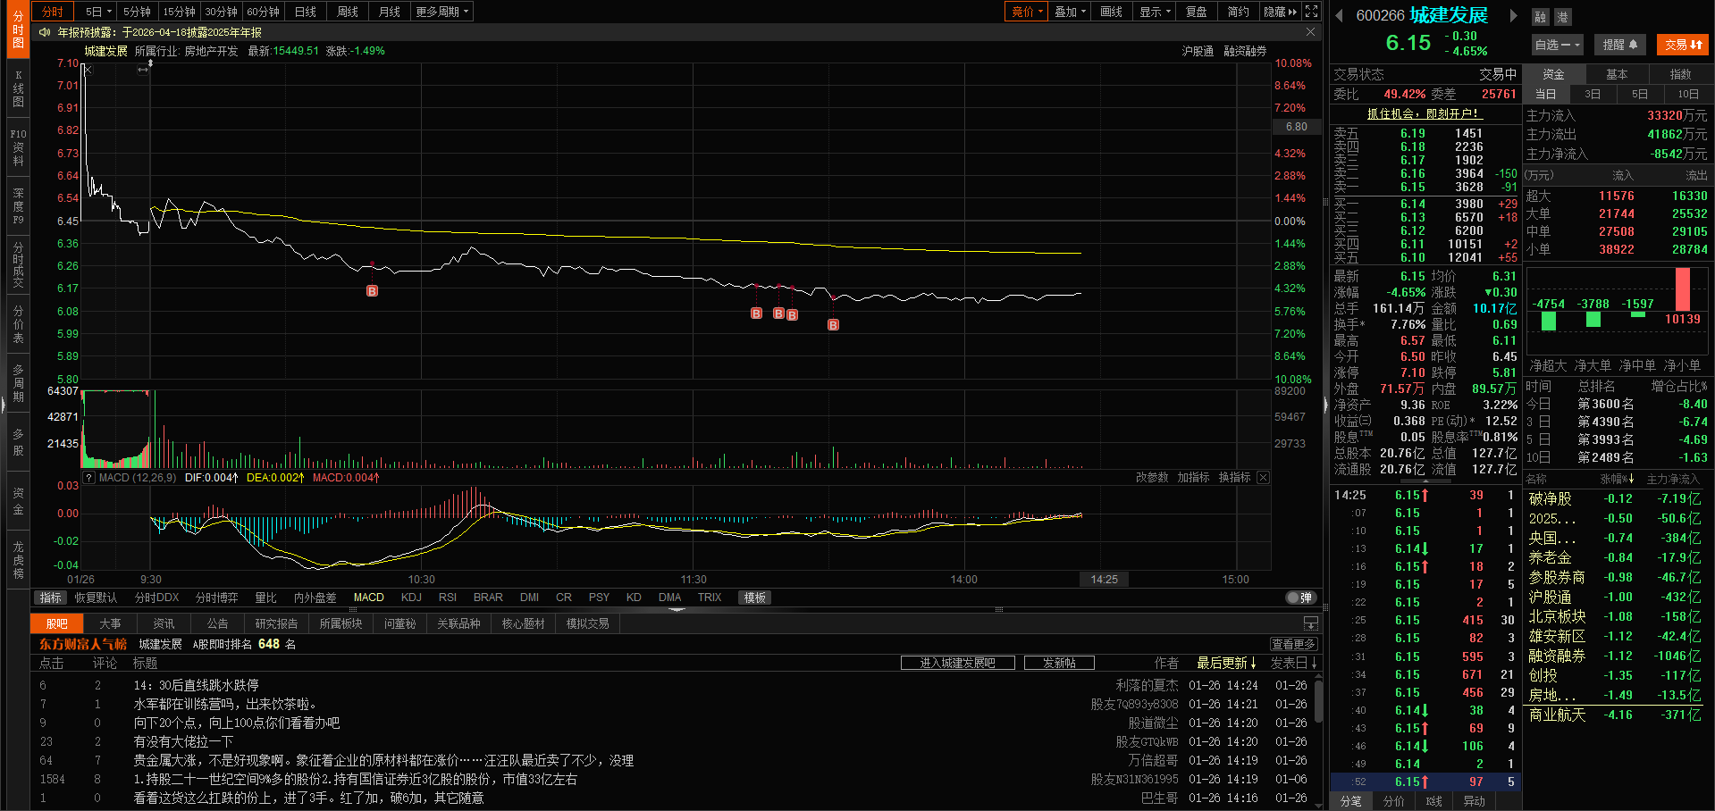Viewport: 1715px width, 811px height.
Task: Select the 分时DDX indicator
Action: pos(156,598)
